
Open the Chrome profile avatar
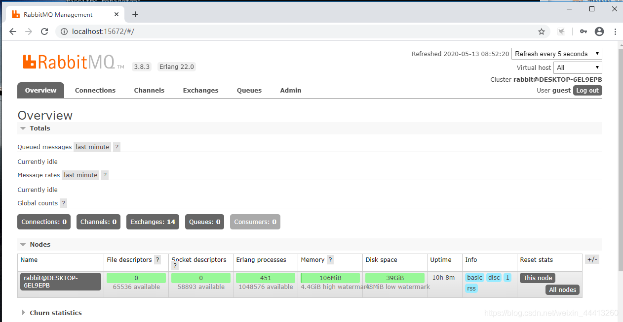599,32
